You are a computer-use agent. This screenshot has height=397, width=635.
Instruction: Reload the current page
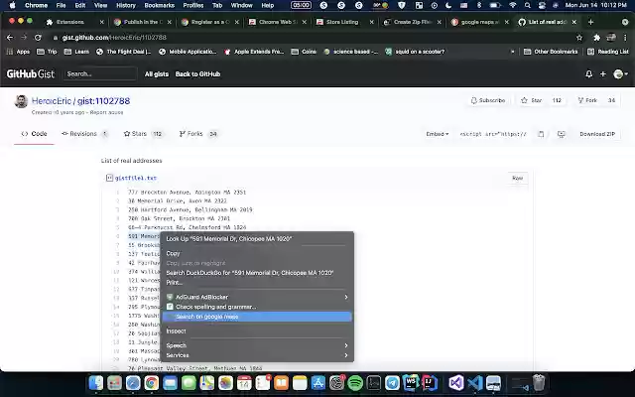pyautogui.click(x=38, y=38)
